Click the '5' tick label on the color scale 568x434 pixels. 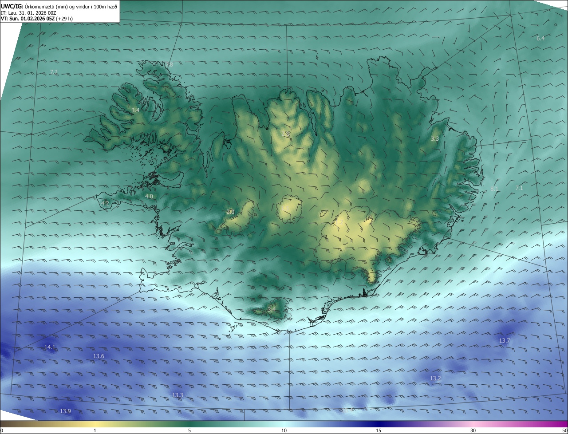point(189,430)
